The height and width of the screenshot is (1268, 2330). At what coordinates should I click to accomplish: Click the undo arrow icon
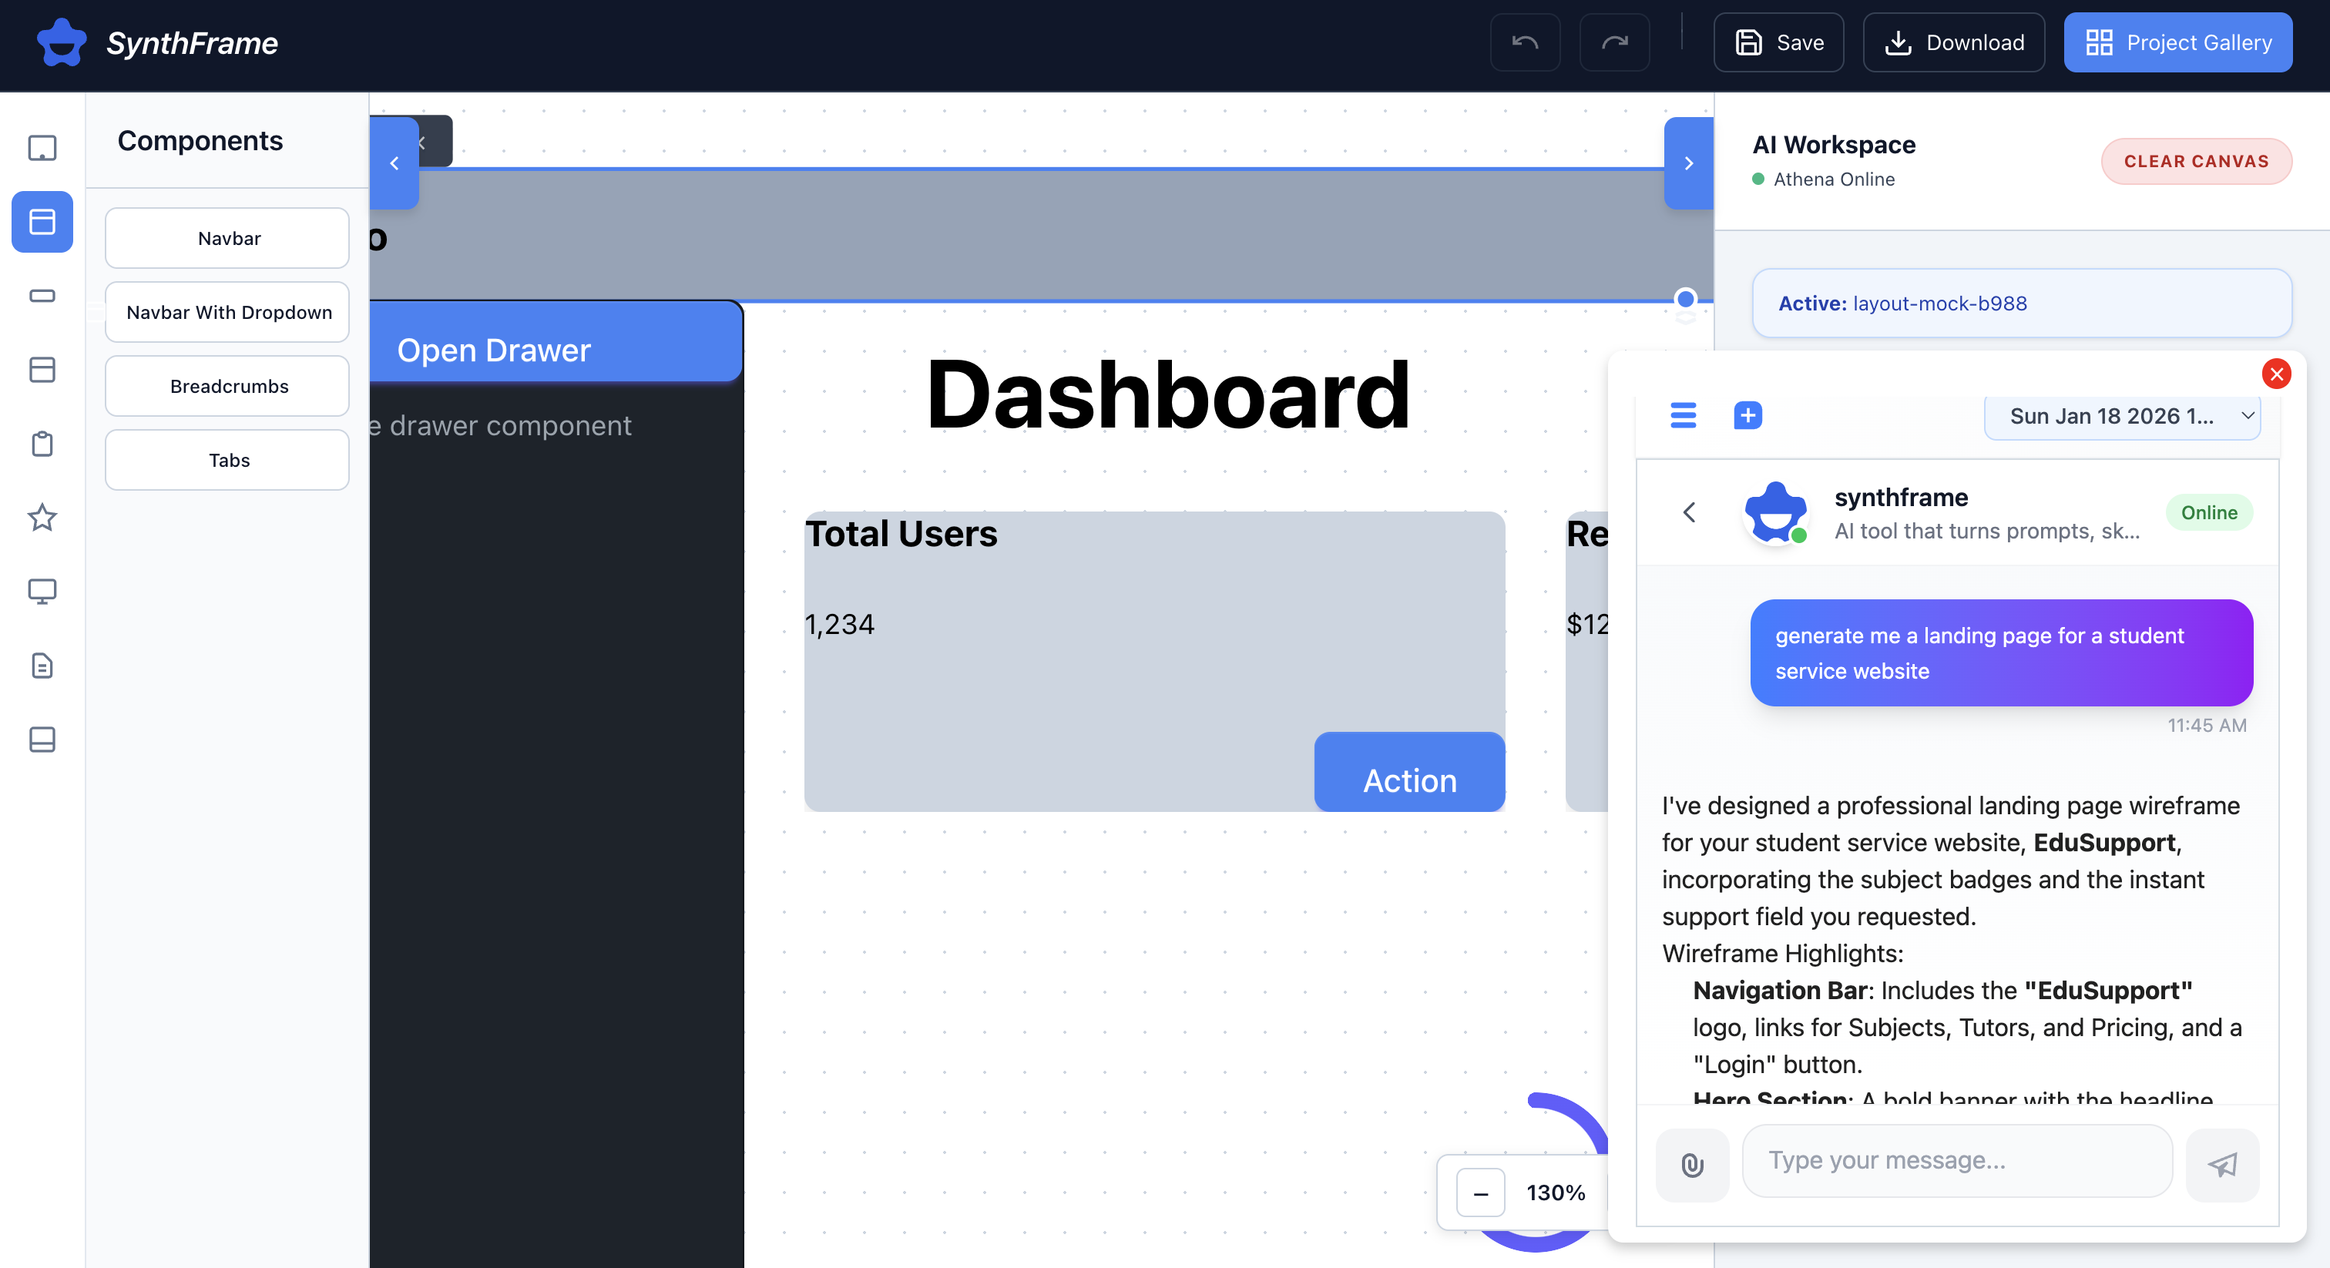click(1525, 42)
